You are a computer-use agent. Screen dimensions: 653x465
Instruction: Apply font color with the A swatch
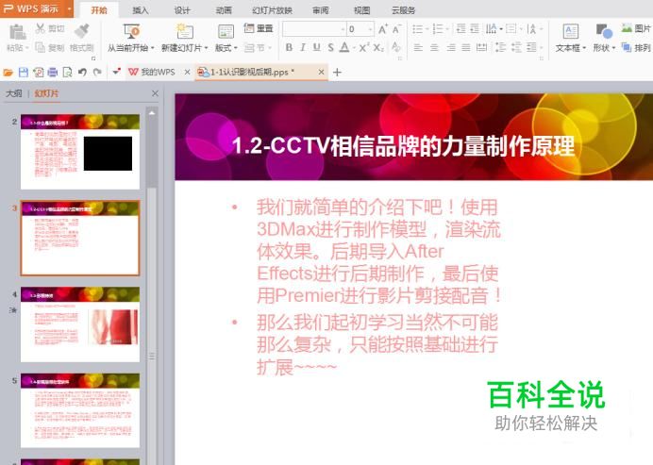(x=344, y=48)
